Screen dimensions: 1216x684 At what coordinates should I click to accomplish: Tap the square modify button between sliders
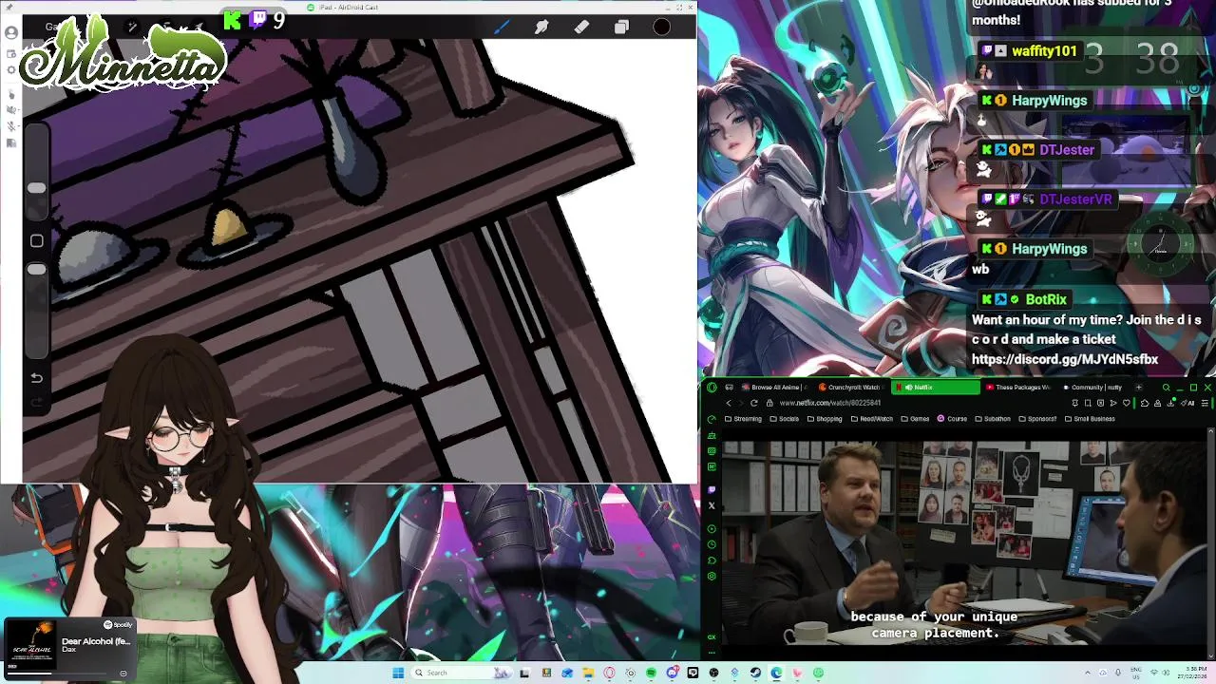(x=36, y=241)
